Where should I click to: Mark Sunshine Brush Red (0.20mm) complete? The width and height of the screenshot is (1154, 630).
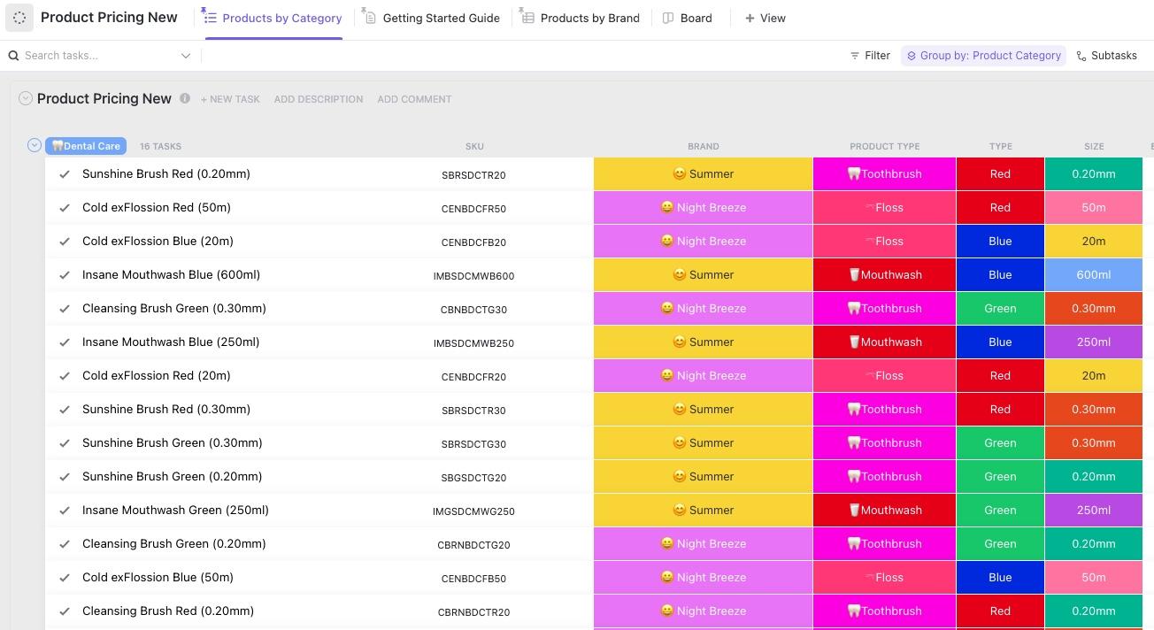[64, 174]
